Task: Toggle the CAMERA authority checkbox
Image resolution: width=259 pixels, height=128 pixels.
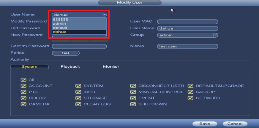Action: 24,104
